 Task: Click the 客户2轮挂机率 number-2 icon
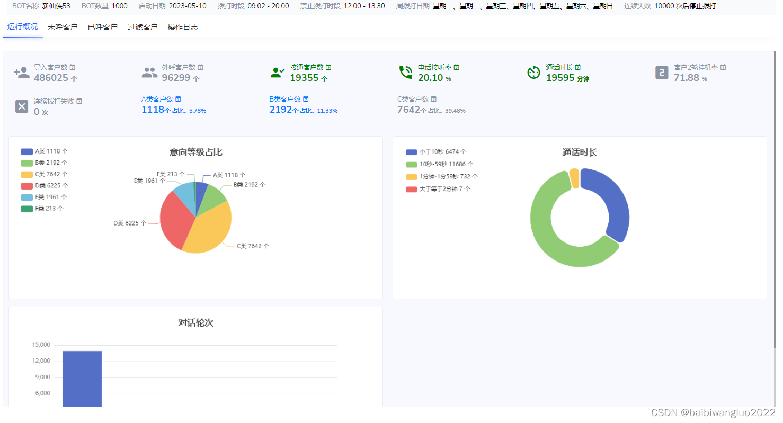point(662,73)
